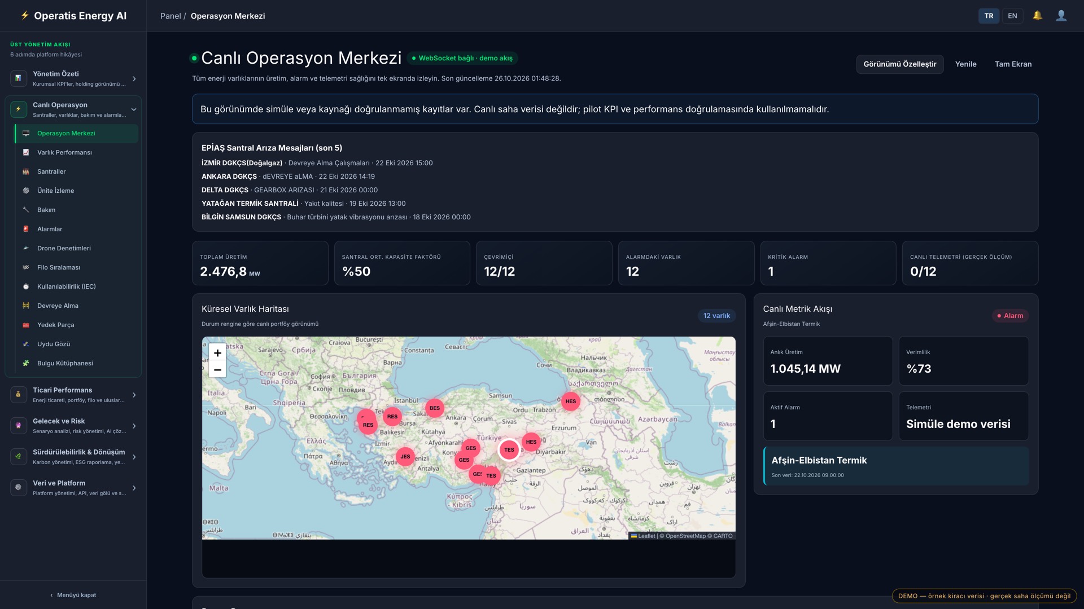Select the BES marker near Istanbul
Viewport: 1084px width, 609px height.
(x=435, y=408)
